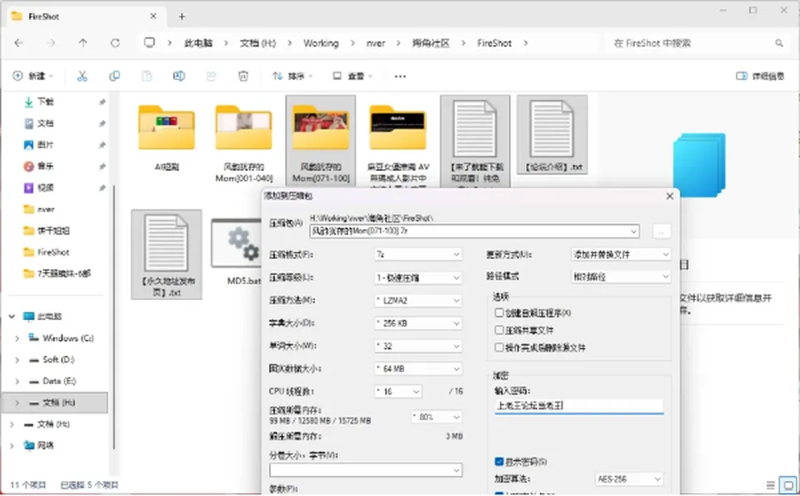Uncheck the show password checkbox
Viewport: 800px width, 496px height.
(499, 462)
